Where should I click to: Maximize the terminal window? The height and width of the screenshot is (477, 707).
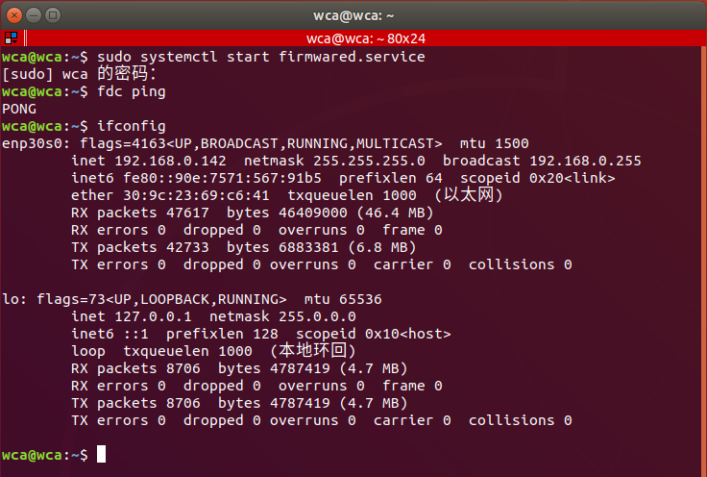coord(52,15)
